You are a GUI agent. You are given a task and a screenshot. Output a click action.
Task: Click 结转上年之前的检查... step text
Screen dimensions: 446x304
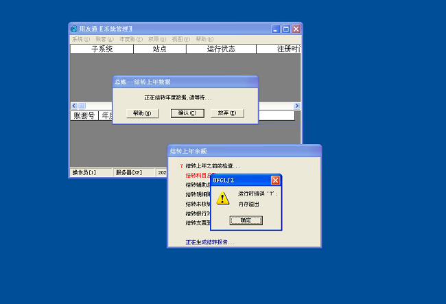pyautogui.click(x=213, y=166)
